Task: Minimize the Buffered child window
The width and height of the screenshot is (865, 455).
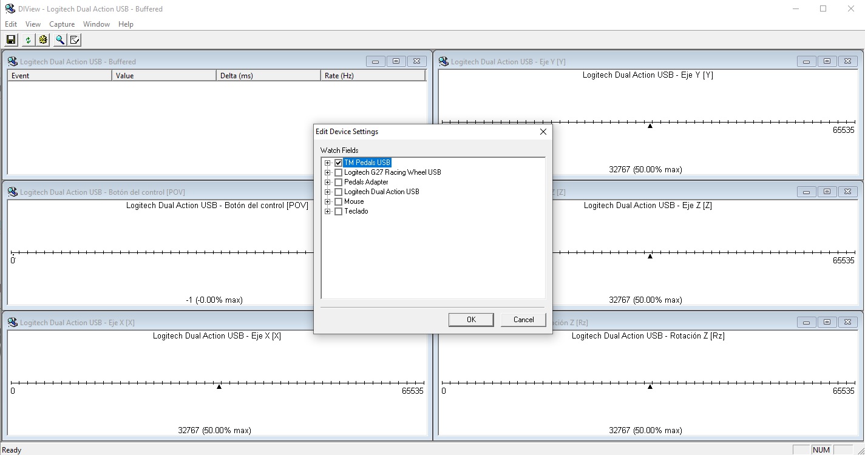Action: pos(376,61)
